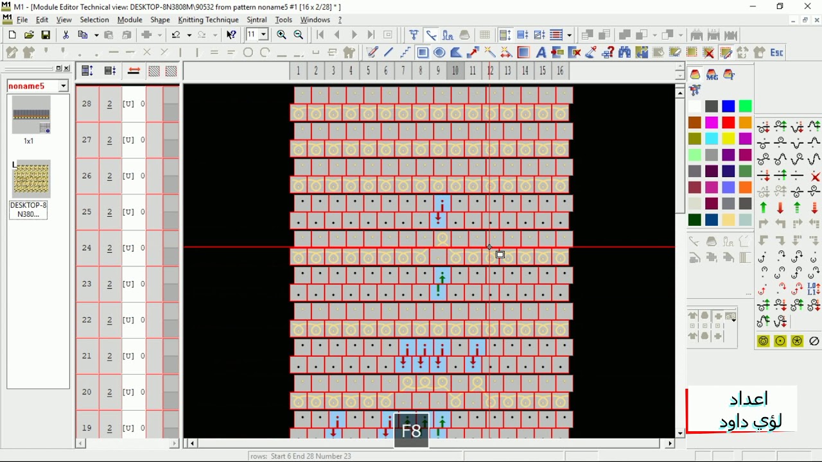Select the ellipse drawing tool

[439, 53]
